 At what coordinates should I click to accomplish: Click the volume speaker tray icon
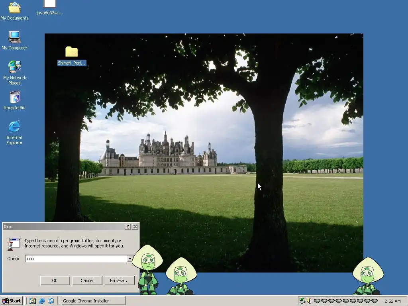[x=309, y=301]
